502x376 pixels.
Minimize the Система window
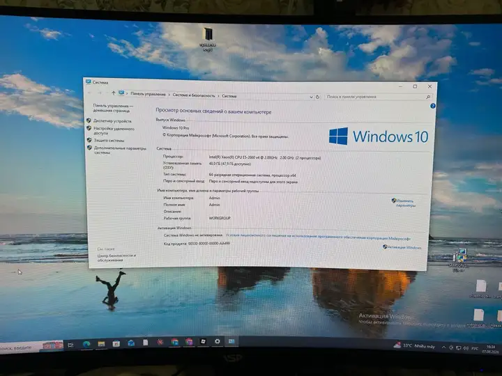[400, 86]
